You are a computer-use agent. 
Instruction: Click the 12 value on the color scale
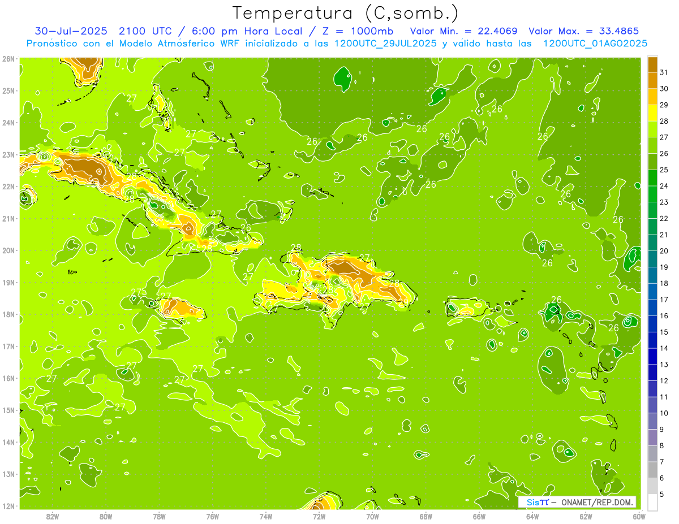pos(664,380)
